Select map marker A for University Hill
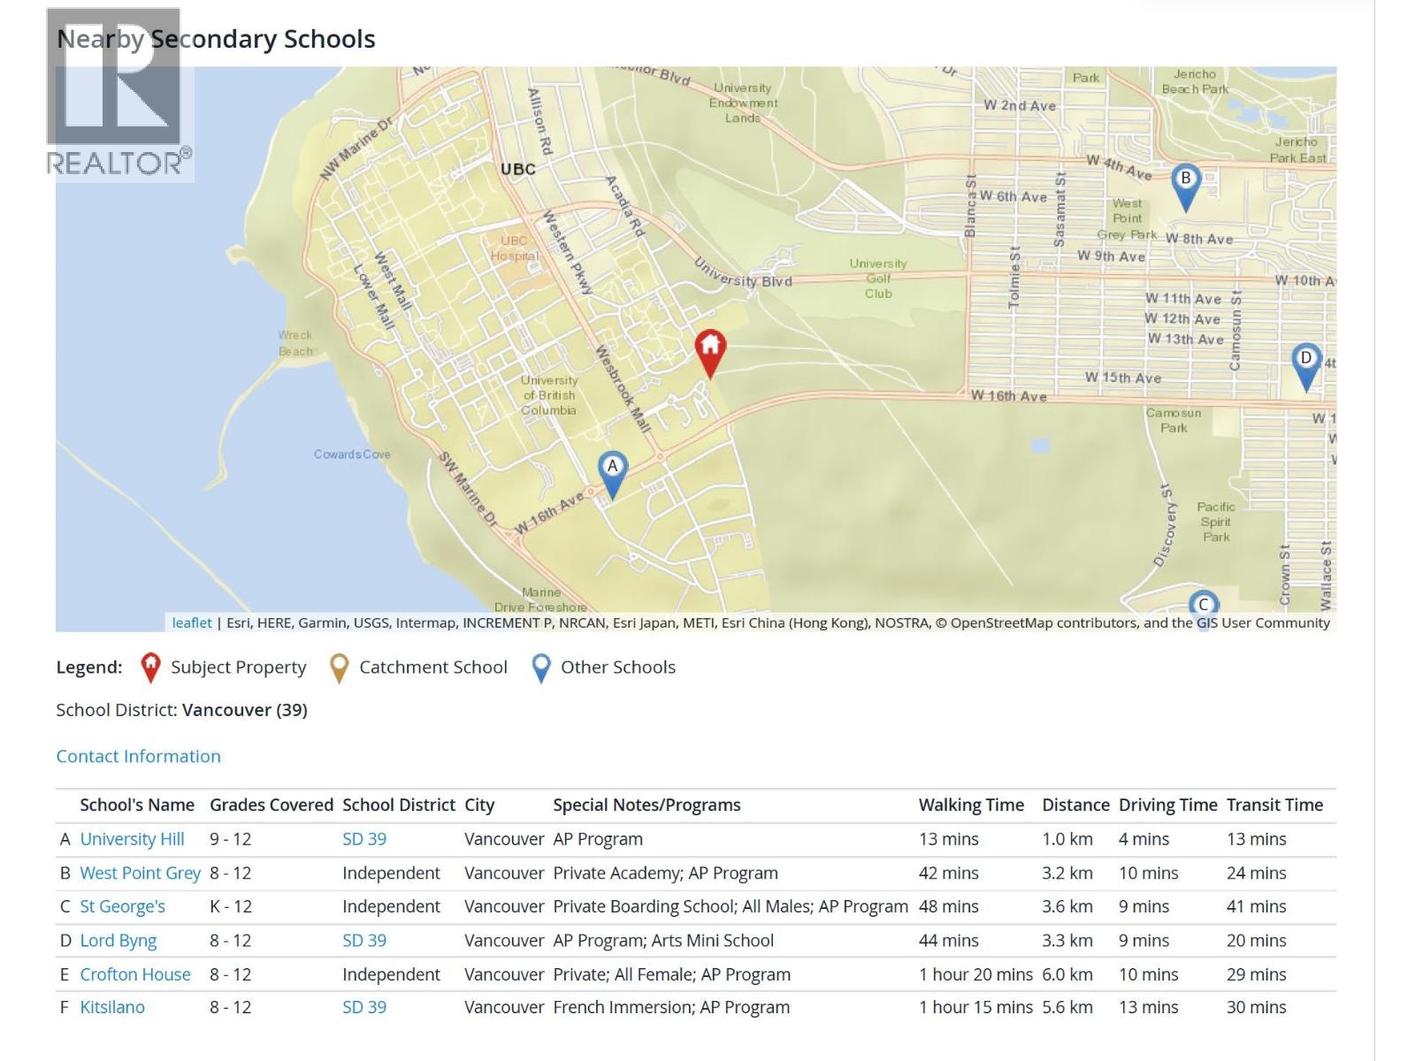The image size is (1415, 1061). coord(612,472)
